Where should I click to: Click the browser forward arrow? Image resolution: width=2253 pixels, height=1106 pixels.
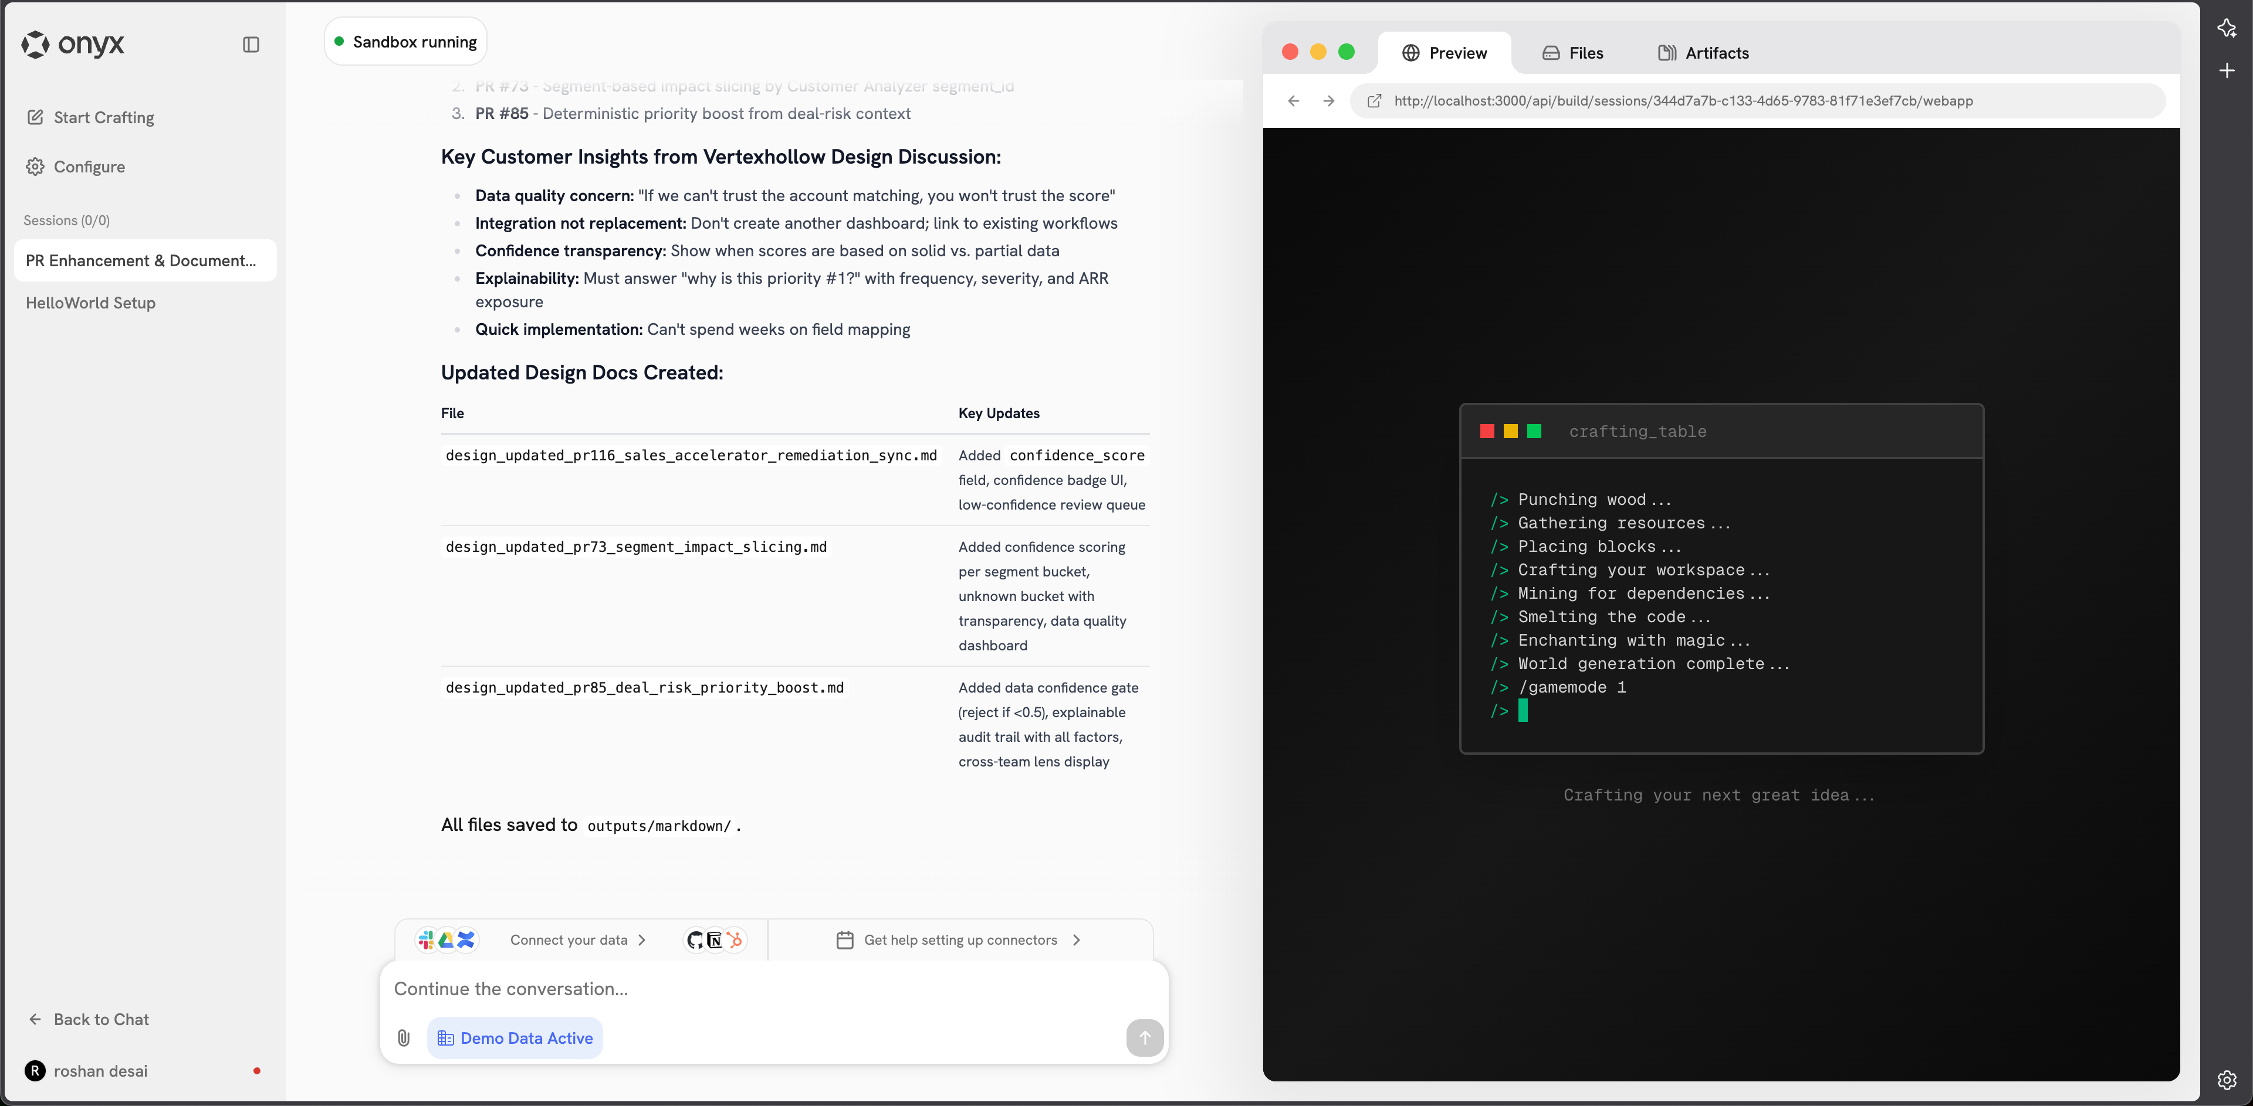tap(1328, 100)
